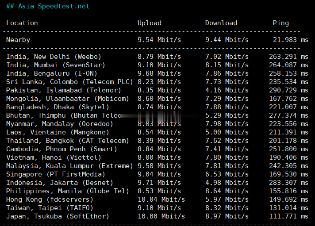Select 'Vietnam, Hanoi (Viettel)' row text
The width and height of the screenshot is (315, 226).
[54, 158]
